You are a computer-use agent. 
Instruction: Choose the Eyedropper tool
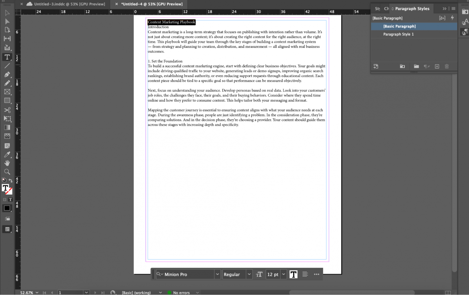(7, 155)
